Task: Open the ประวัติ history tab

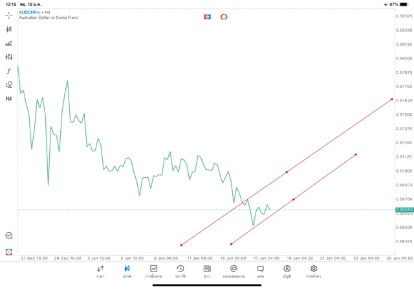Action: pyautogui.click(x=180, y=272)
